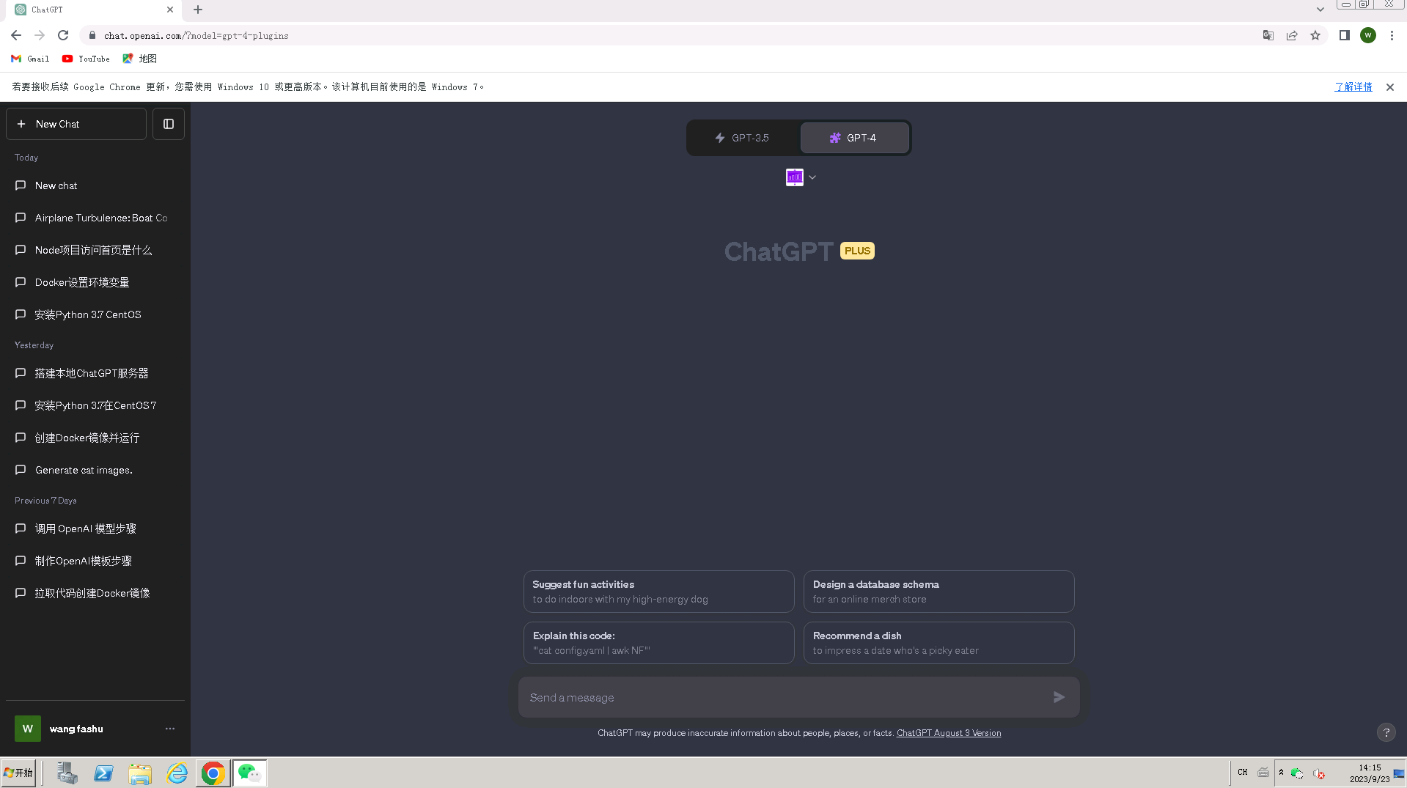Open the "搭建本地ChatGPT服务器" chat
The image size is (1407, 788).
coord(95,373)
